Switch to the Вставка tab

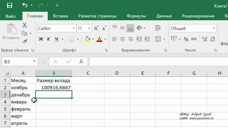[x=61, y=16]
